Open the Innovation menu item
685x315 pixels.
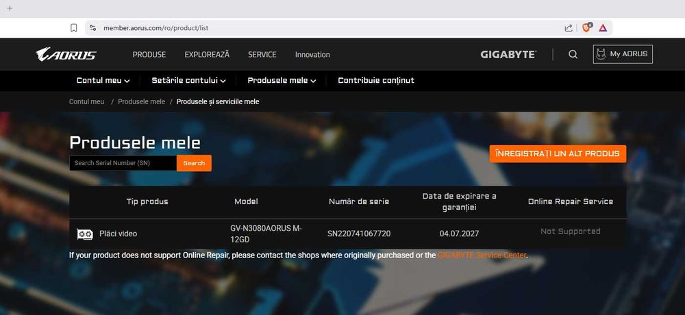tap(312, 55)
